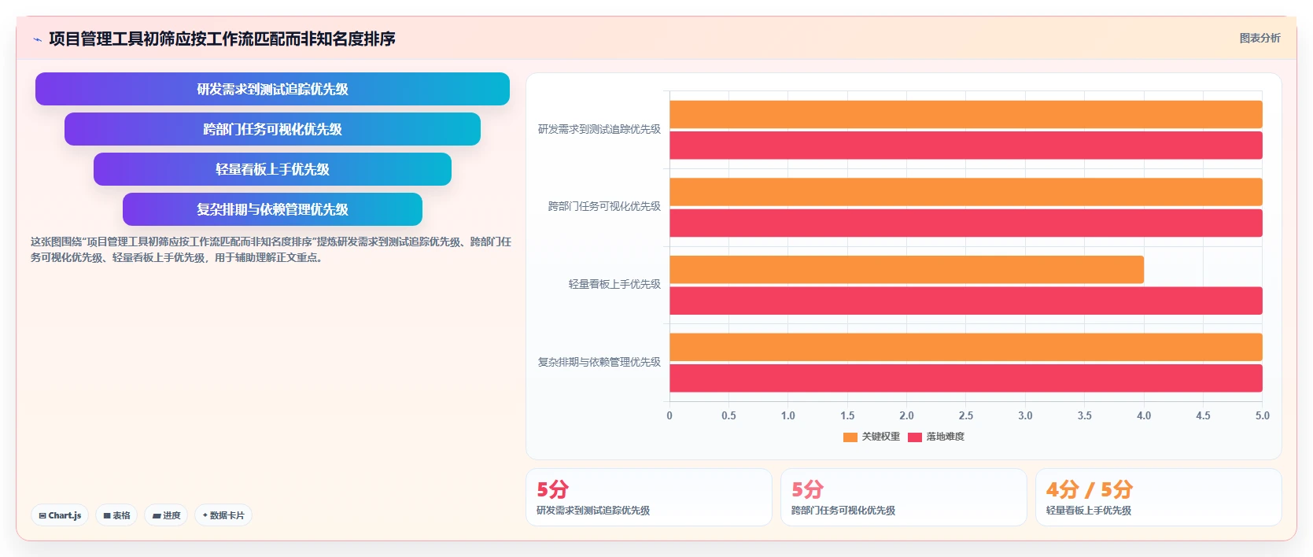The image size is (1313, 557).
Task: Click orange bar for 研发需求到测试追踪优先级
Action: coord(966,114)
